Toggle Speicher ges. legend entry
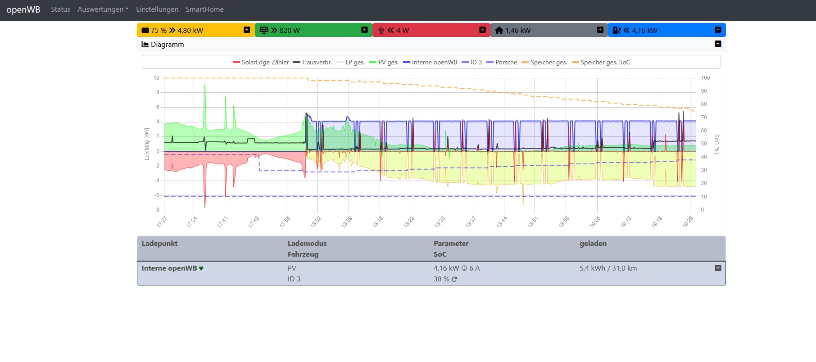Image resolution: width=816 pixels, height=362 pixels. pos(544,62)
